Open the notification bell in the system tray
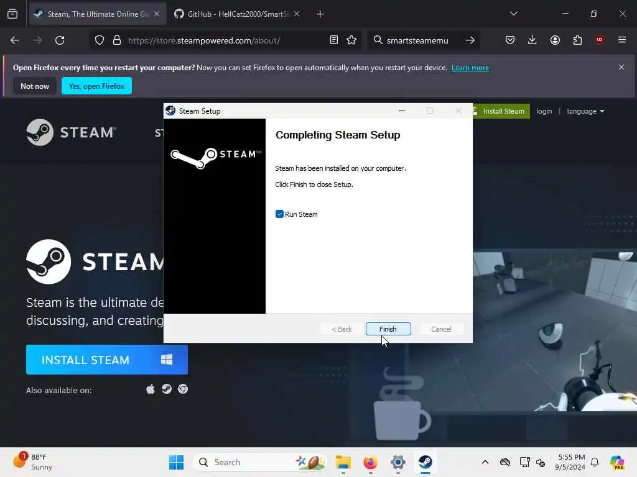637x477 pixels. (x=595, y=462)
